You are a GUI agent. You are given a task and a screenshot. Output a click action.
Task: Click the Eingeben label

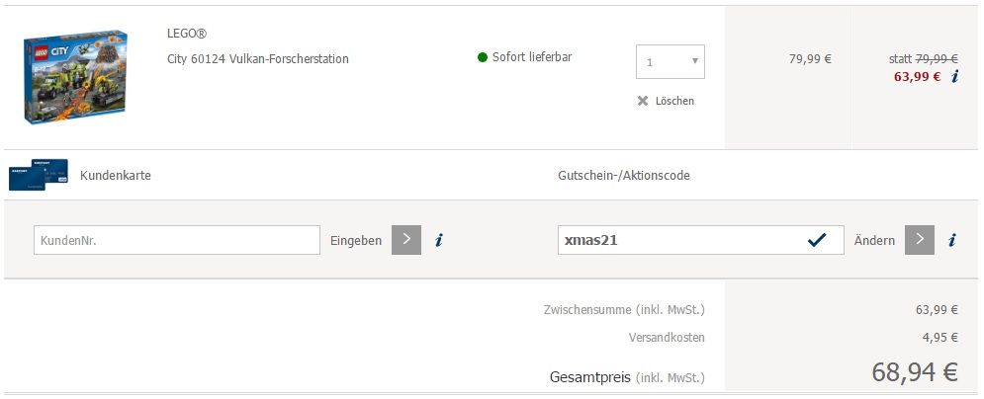[355, 240]
